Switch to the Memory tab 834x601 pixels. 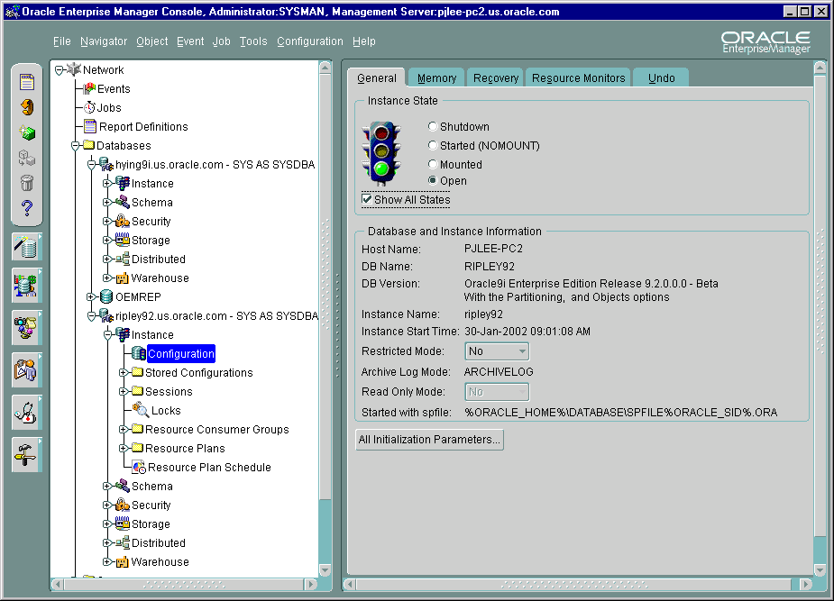click(x=435, y=77)
